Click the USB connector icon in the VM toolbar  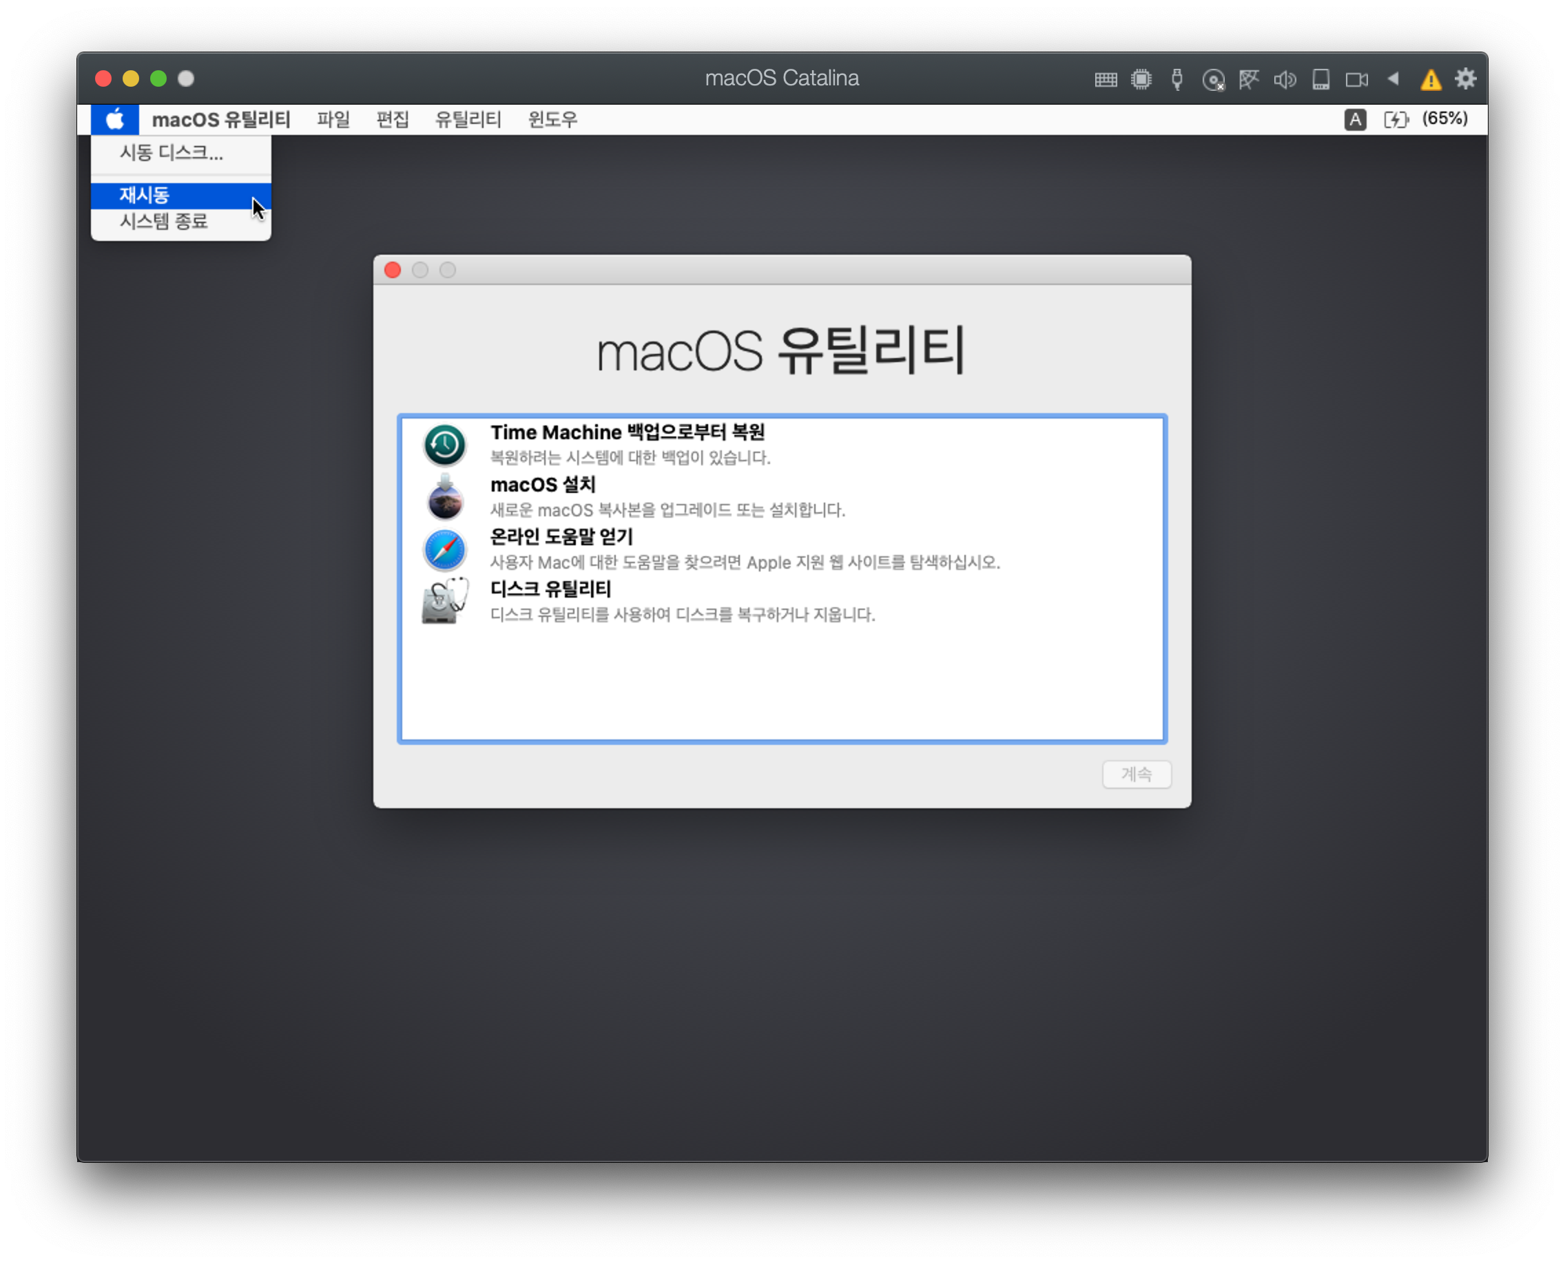point(1177,78)
